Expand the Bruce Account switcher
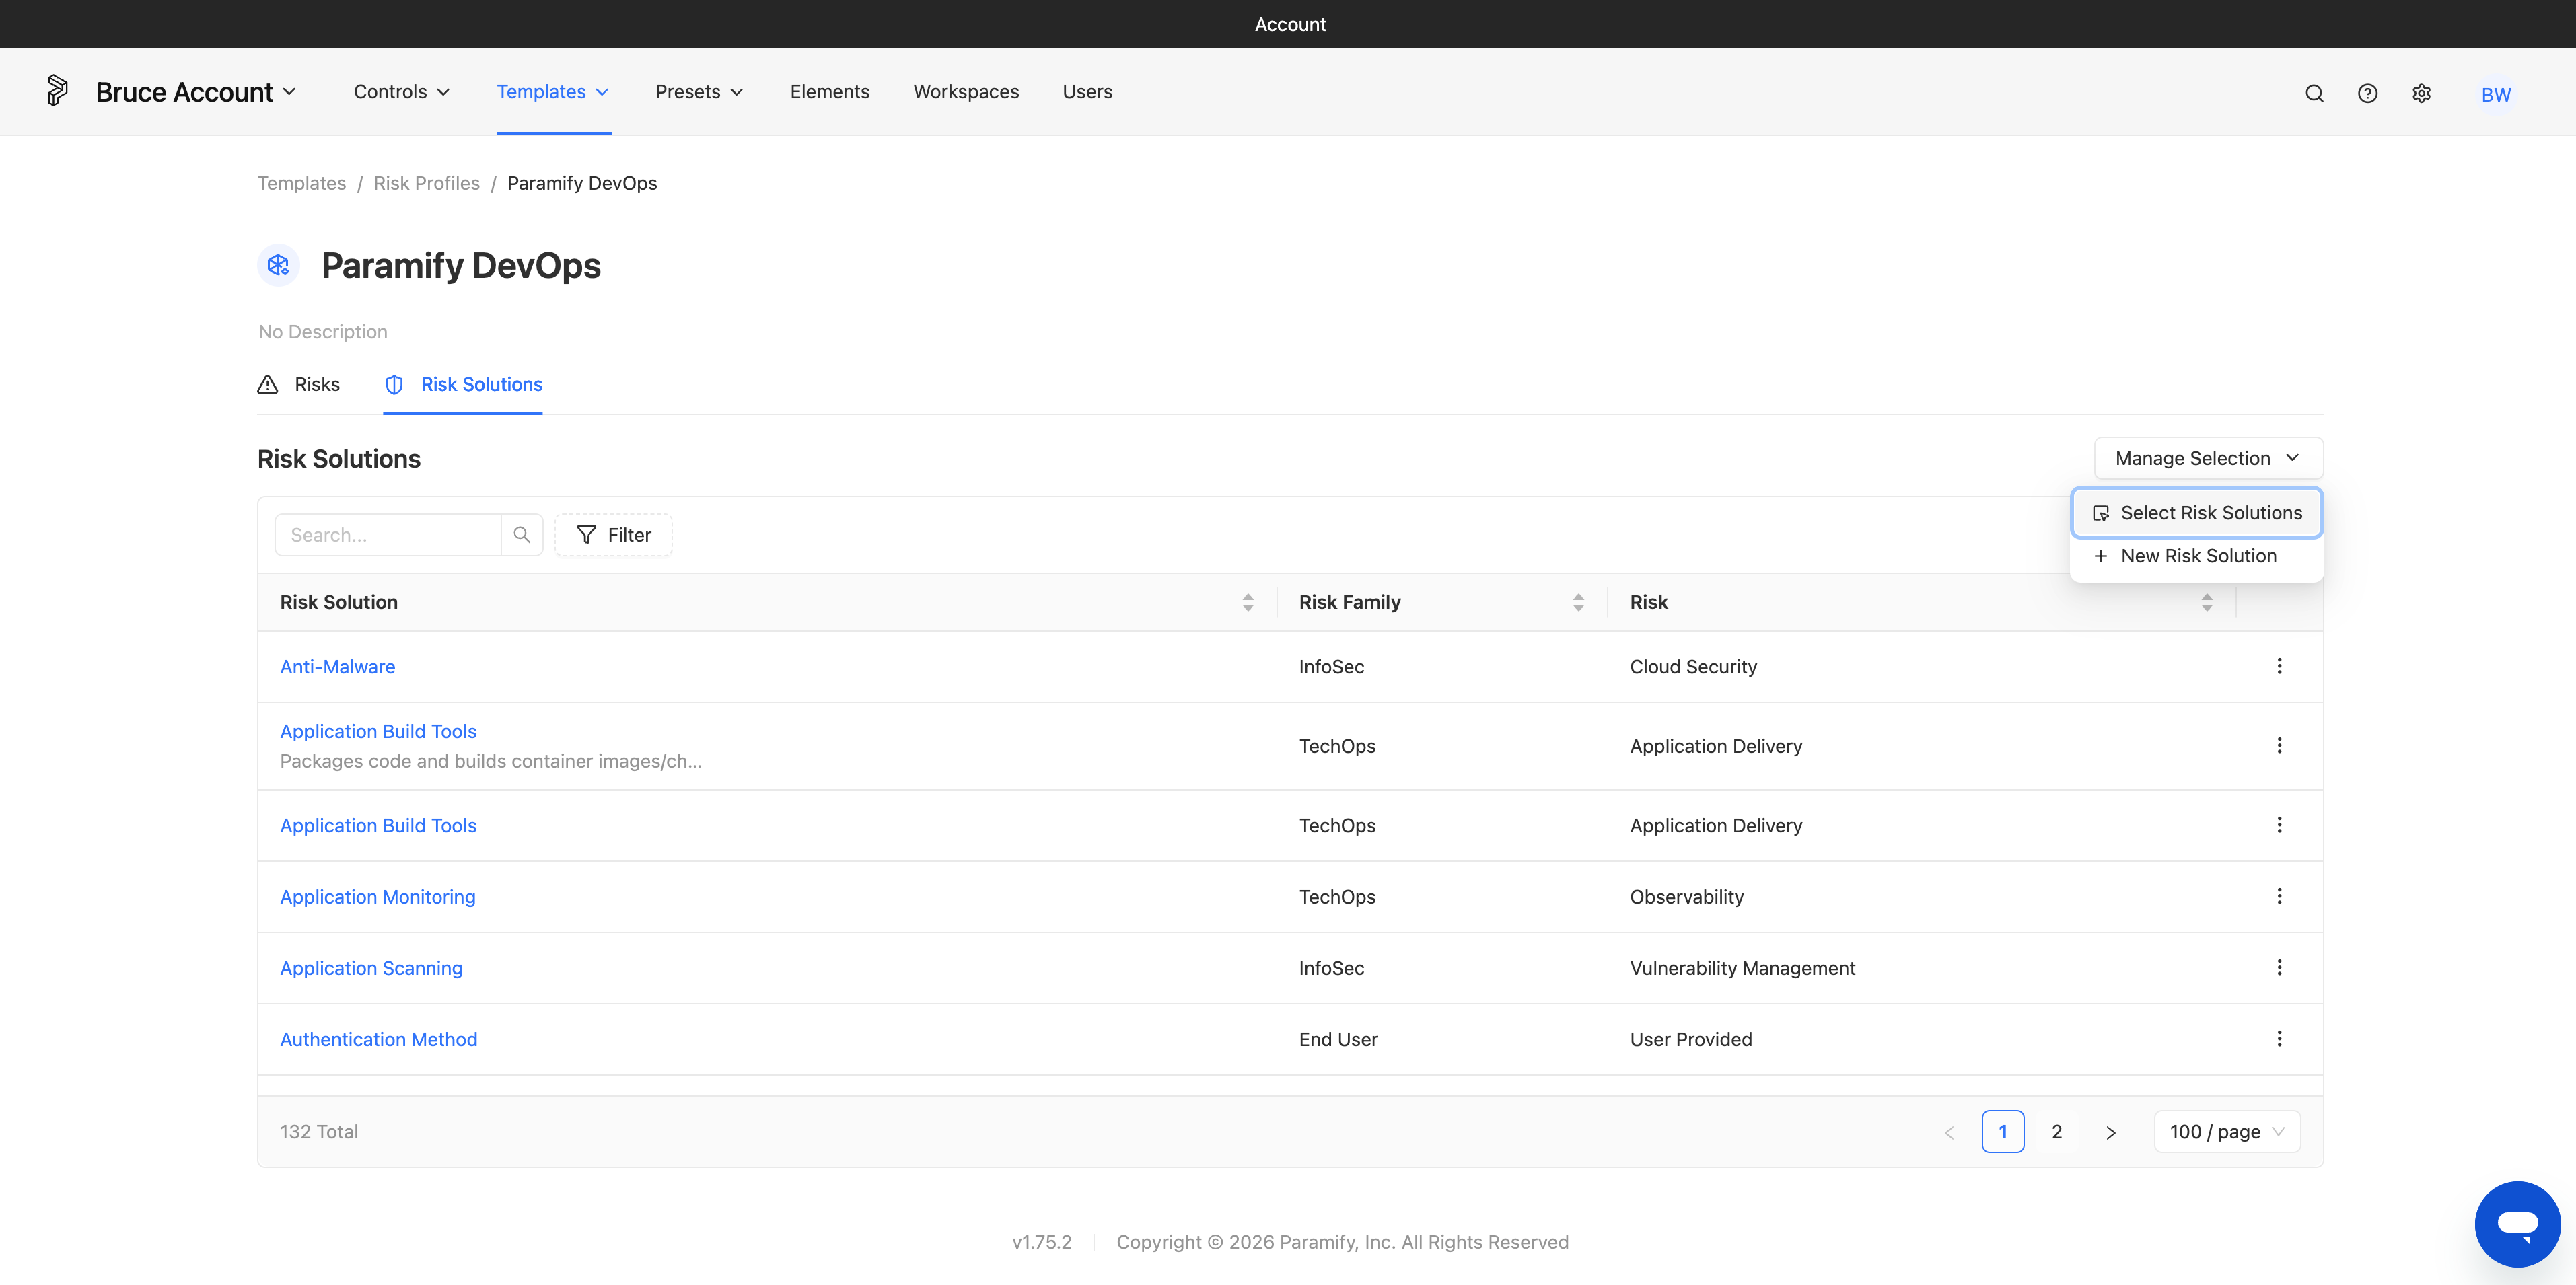 pyautogui.click(x=196, y=92)
